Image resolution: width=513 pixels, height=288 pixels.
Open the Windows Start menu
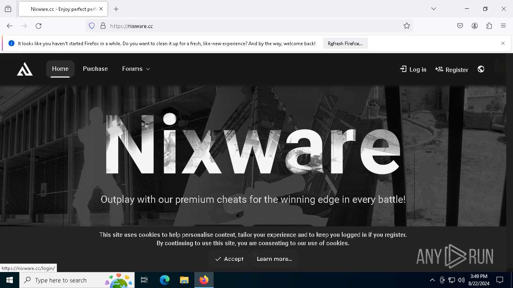tap(10, 280)
